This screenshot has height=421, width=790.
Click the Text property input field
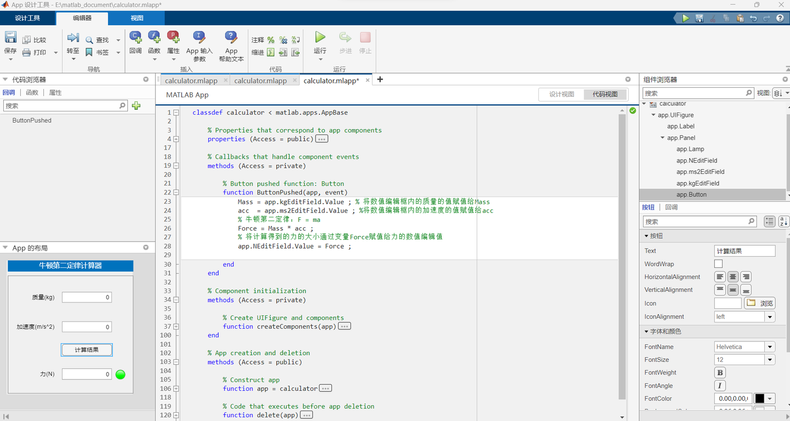pyautogui.click(x=744, y=251)
